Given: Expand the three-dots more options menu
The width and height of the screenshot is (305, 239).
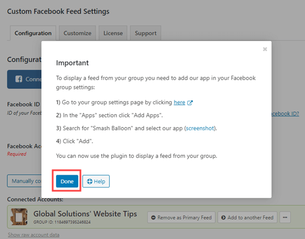Looking at the screenshot, I should click(285, 217).
